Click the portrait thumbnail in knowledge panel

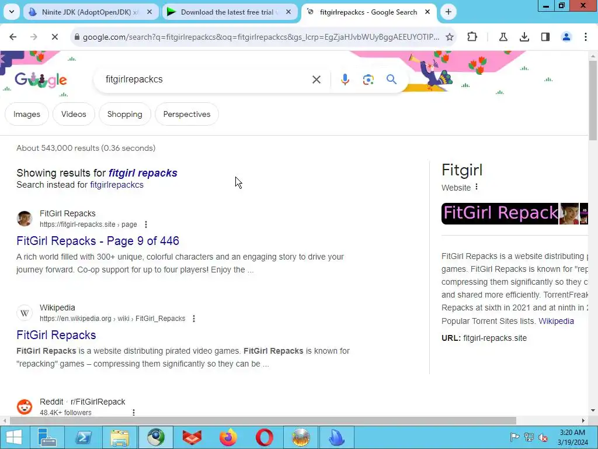[569, 213]
